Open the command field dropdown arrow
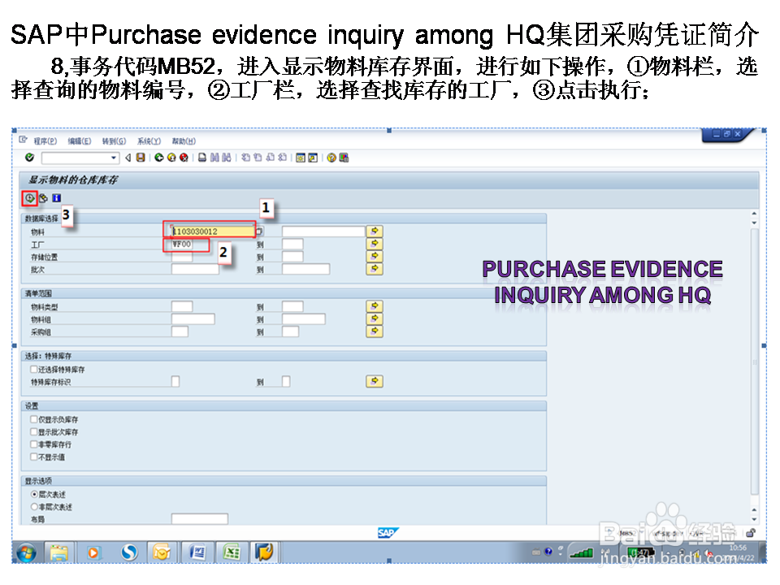Viewport: 780px width, 585px height. (x=112, y=158)
